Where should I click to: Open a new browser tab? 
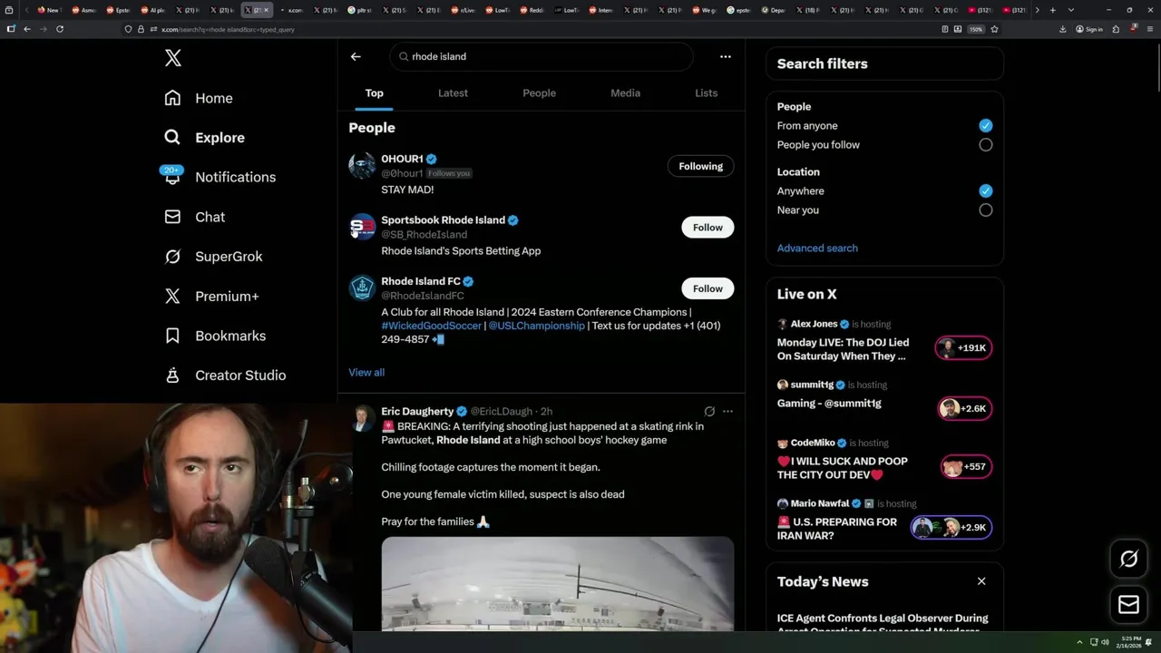(1052, 10)
